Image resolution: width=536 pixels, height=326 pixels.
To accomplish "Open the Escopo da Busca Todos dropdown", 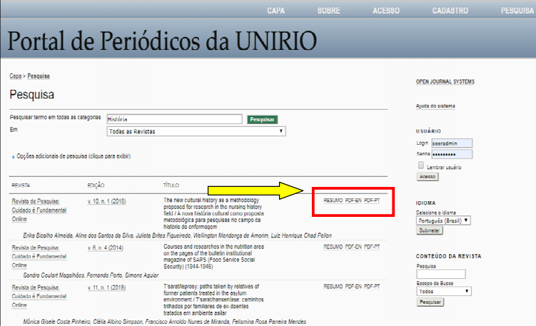I will (444, 291).
